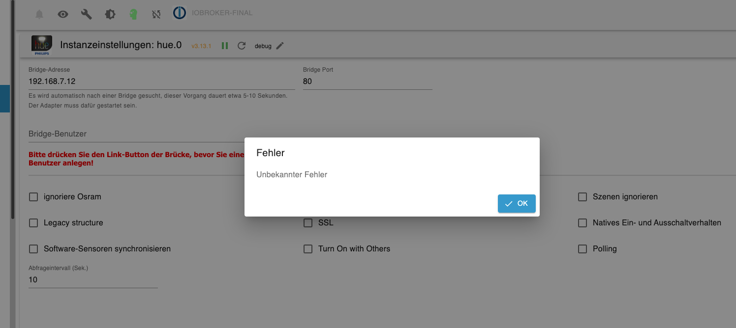Image resolution: width=736 pixels, height=328 pixels.
Task: Click the eye visibility icon in toolbar
Action: coord(63,14)
